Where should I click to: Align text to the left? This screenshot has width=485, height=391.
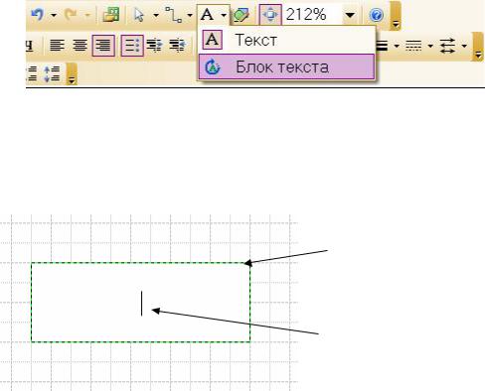57,46
